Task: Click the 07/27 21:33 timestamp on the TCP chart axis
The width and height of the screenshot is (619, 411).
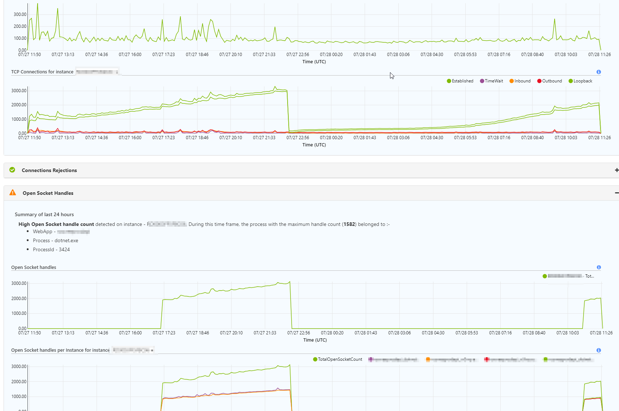Action: 264,137
